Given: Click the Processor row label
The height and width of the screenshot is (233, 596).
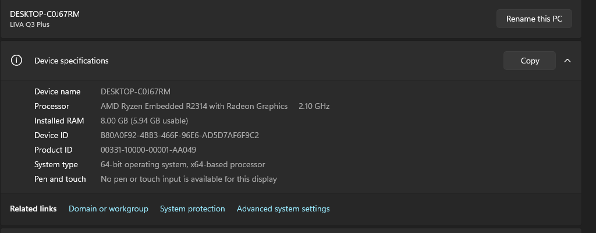Looking at the screenshot, I should coord(52,106).
